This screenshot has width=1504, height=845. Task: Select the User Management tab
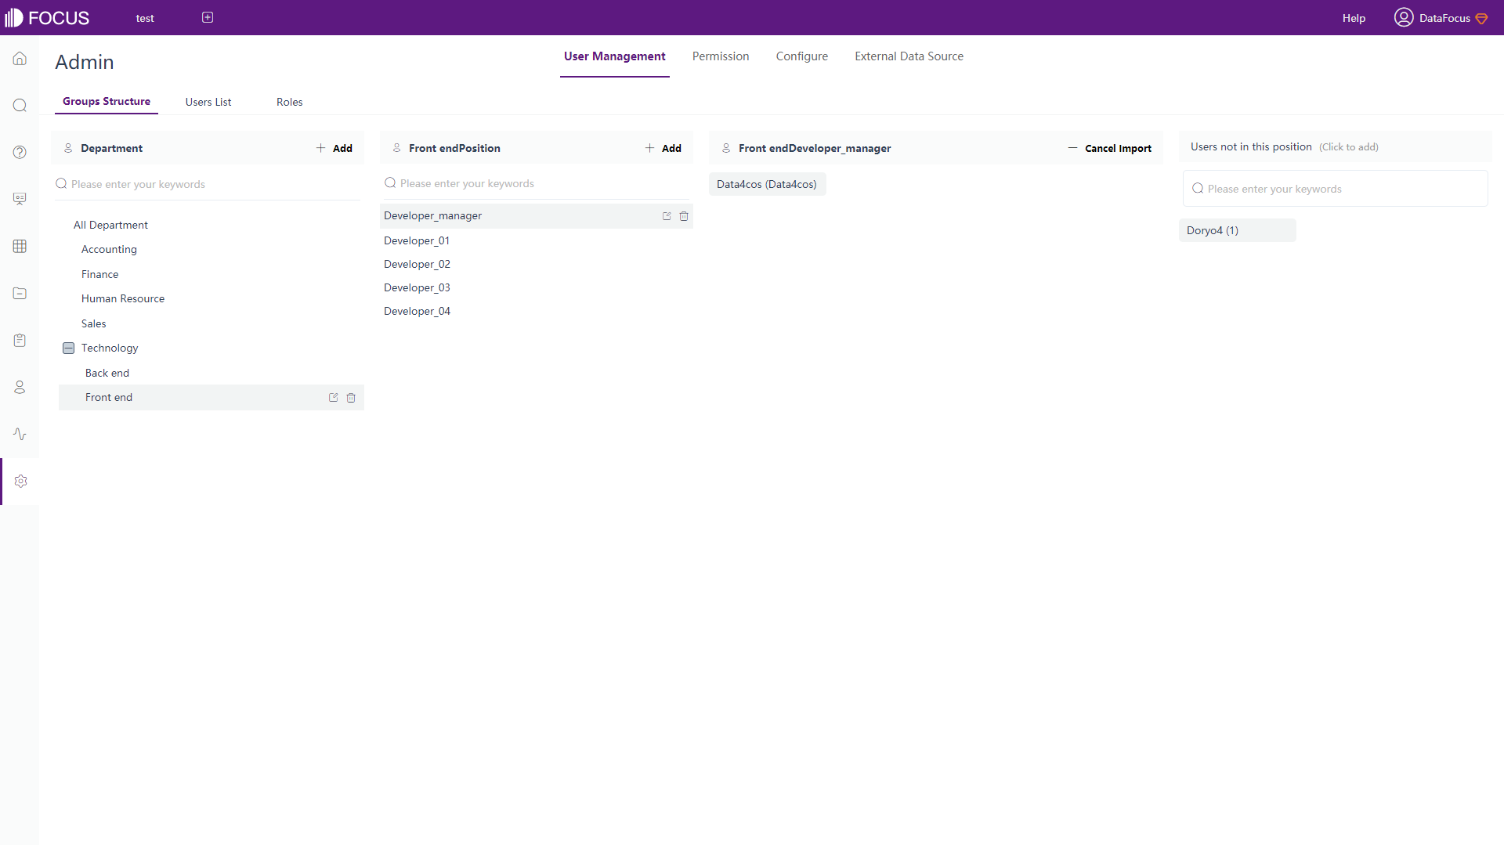615,56
